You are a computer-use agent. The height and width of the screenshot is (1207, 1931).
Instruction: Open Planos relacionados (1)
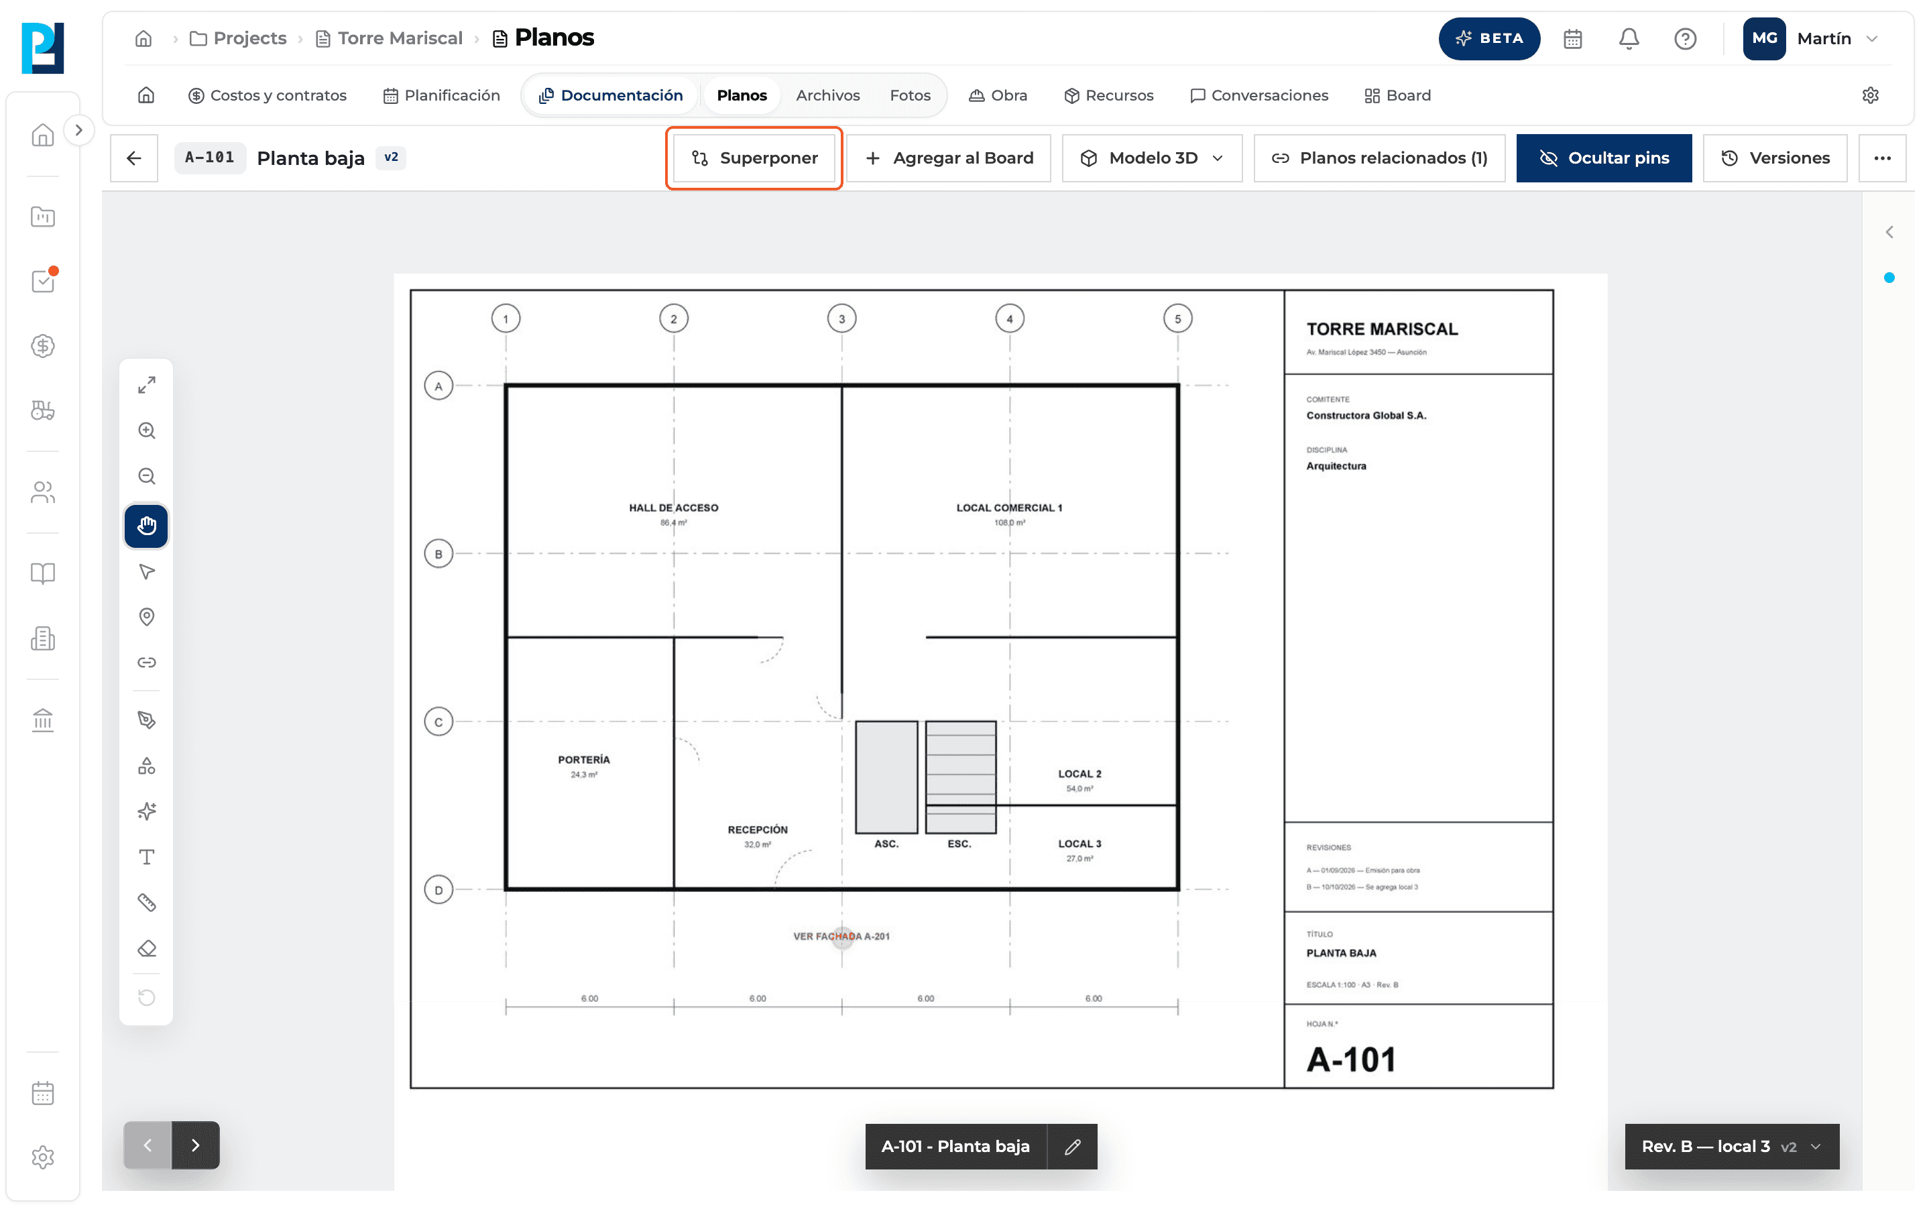click(1379, 158)
